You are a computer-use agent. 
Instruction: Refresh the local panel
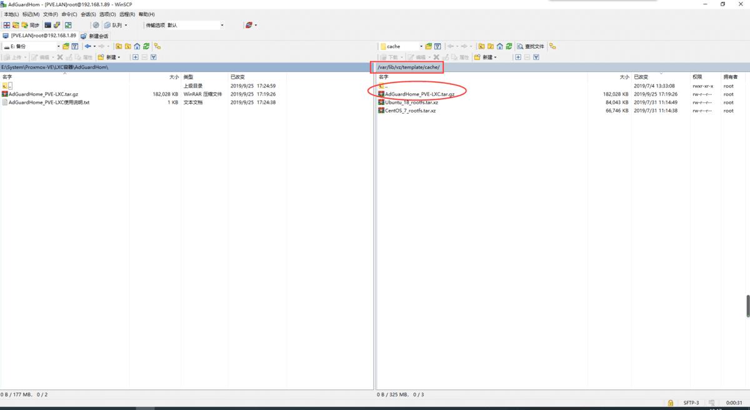coord(146,46)
